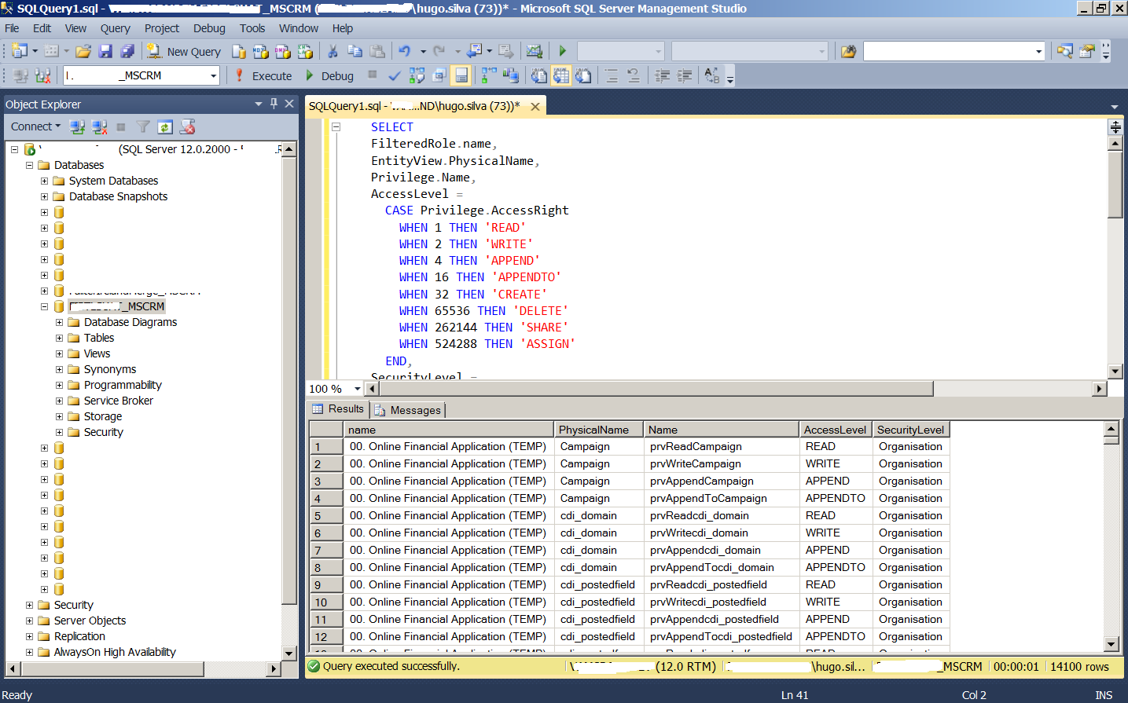1128x703 pixels.
Task: Switch to the Results tab
Action: tap(338, 409)
